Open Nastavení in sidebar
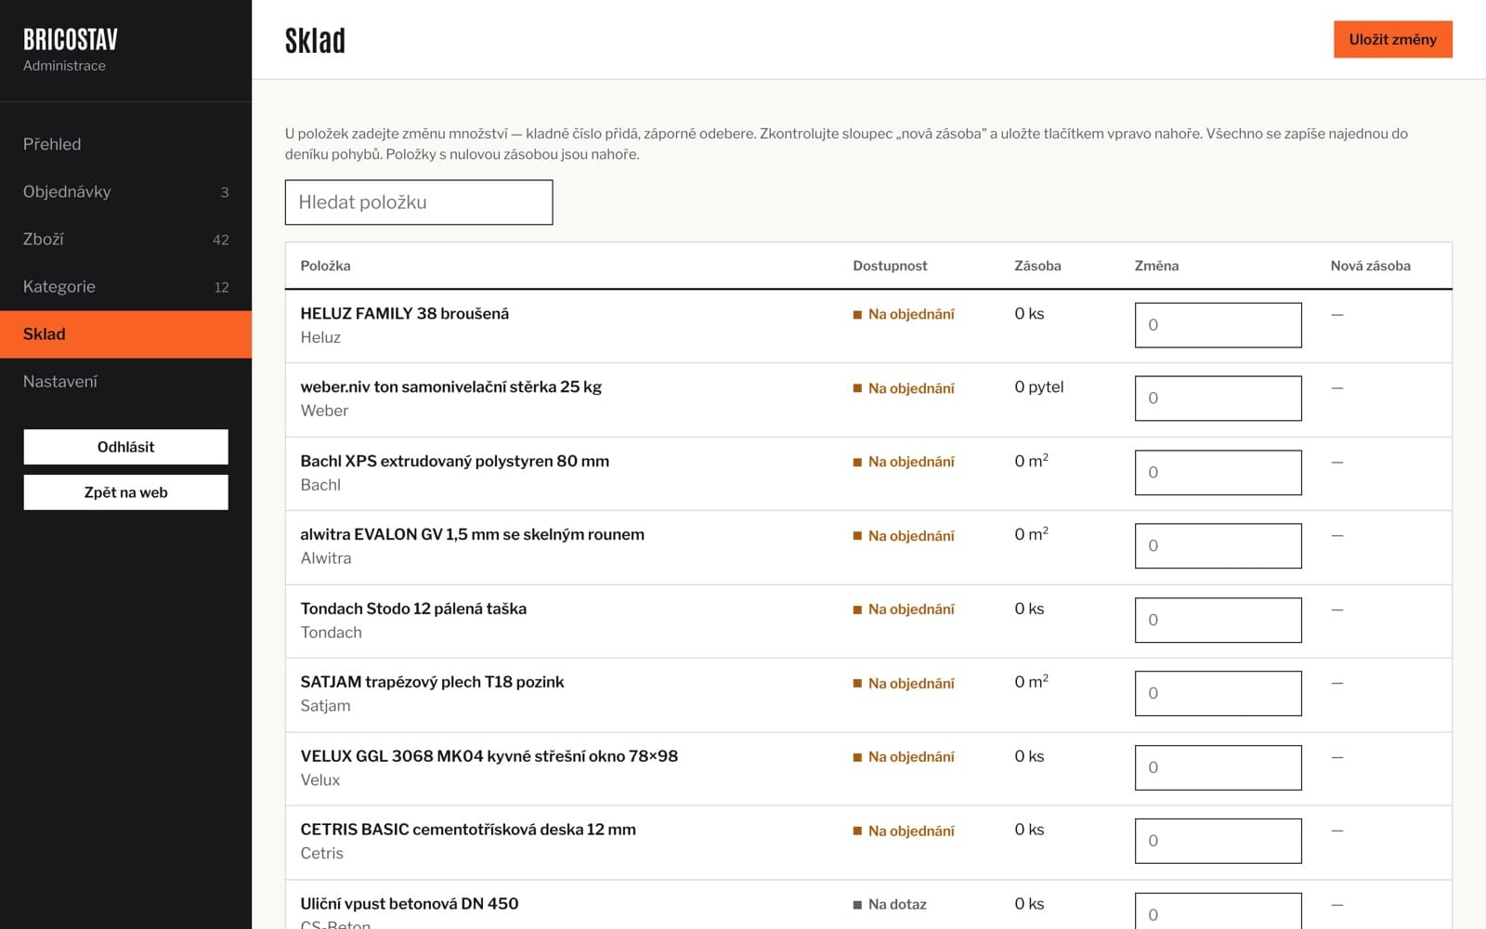The height and width of the screenshot is (929, 1486). [x=125, y=381]
